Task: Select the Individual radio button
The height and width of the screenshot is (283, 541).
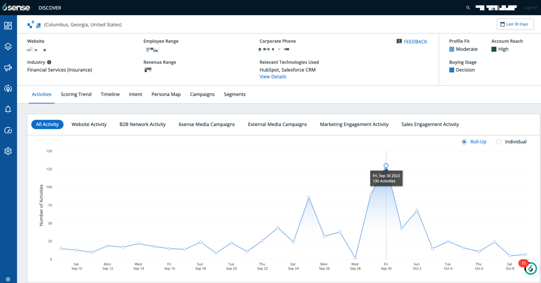Action: pyautogui.click(x=499, y=142)
